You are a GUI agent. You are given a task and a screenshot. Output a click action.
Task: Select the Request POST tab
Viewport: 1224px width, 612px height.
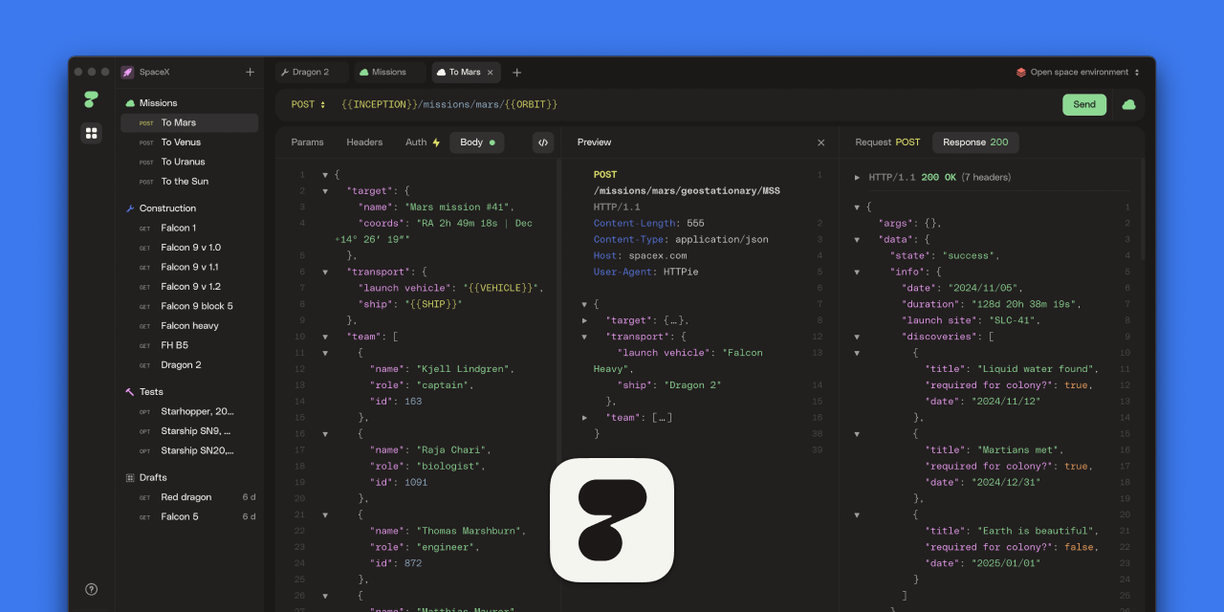tap(886, 142)
